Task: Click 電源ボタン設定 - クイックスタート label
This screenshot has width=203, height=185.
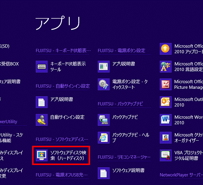Action: [130, 84]
